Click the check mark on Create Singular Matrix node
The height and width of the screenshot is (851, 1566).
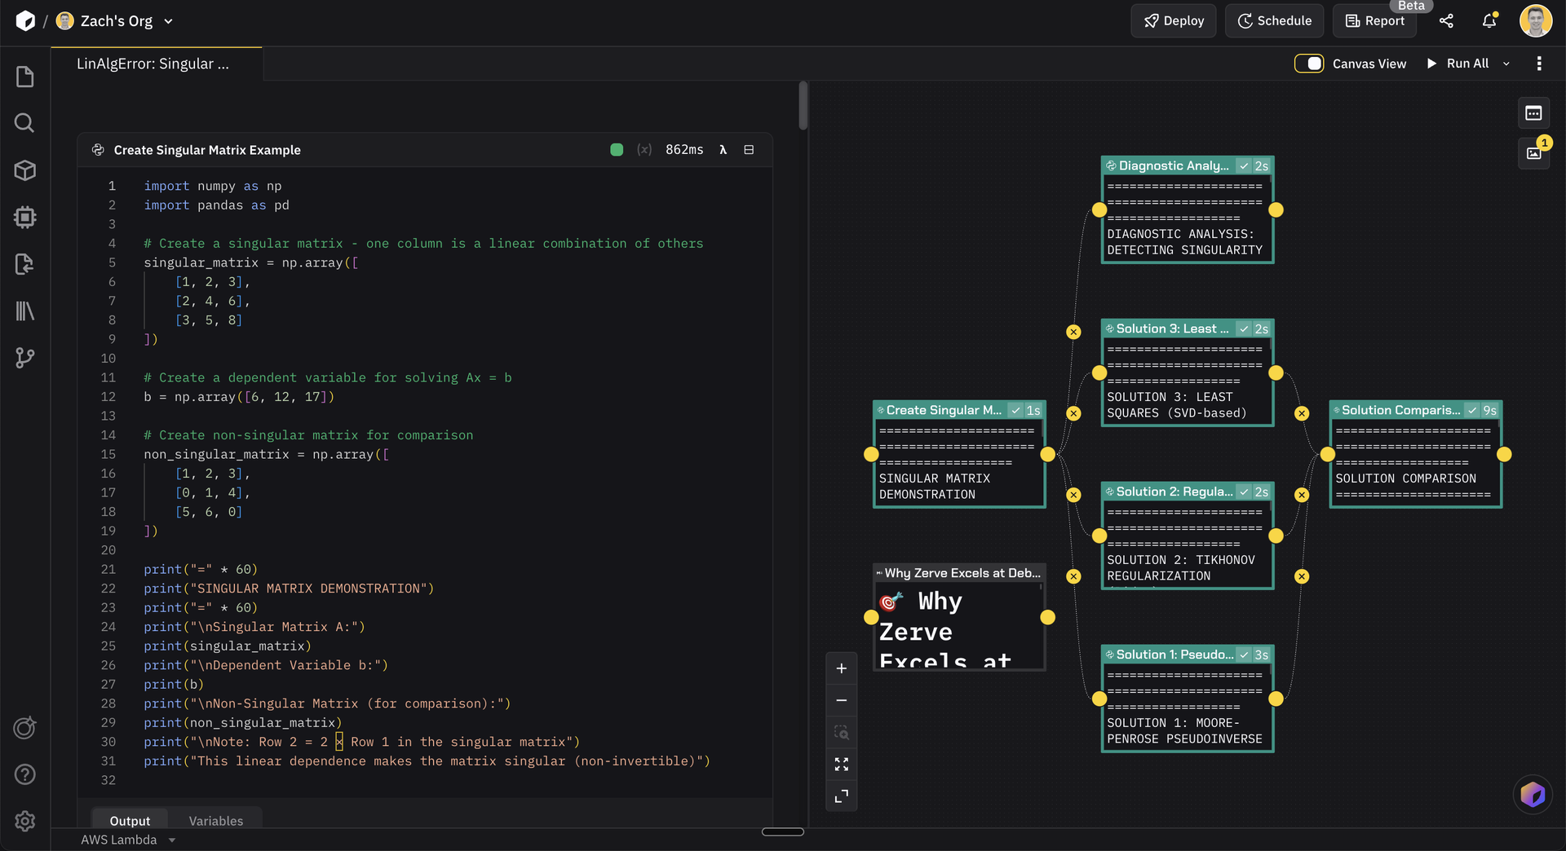point(1015,411)
